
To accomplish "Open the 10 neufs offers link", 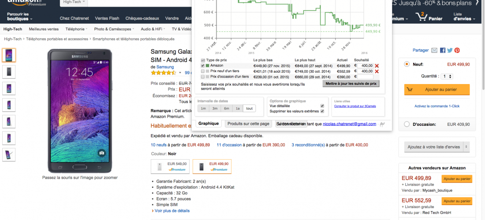I will pos(158,145).
